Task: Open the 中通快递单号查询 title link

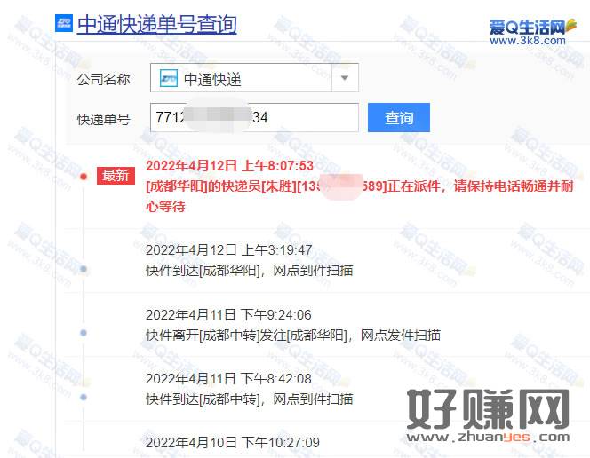Action: (157, 25)
